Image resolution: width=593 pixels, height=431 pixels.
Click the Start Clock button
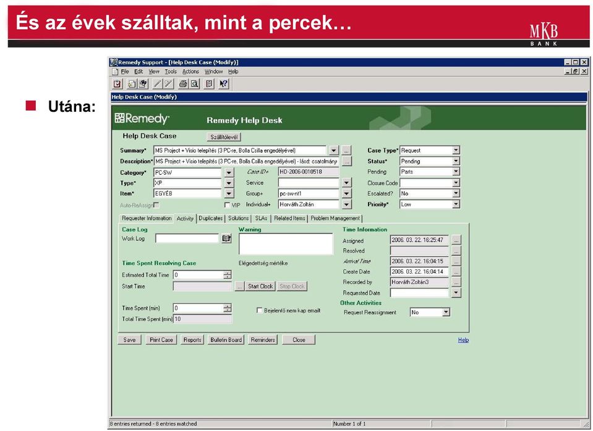click(x=260, y=287)
